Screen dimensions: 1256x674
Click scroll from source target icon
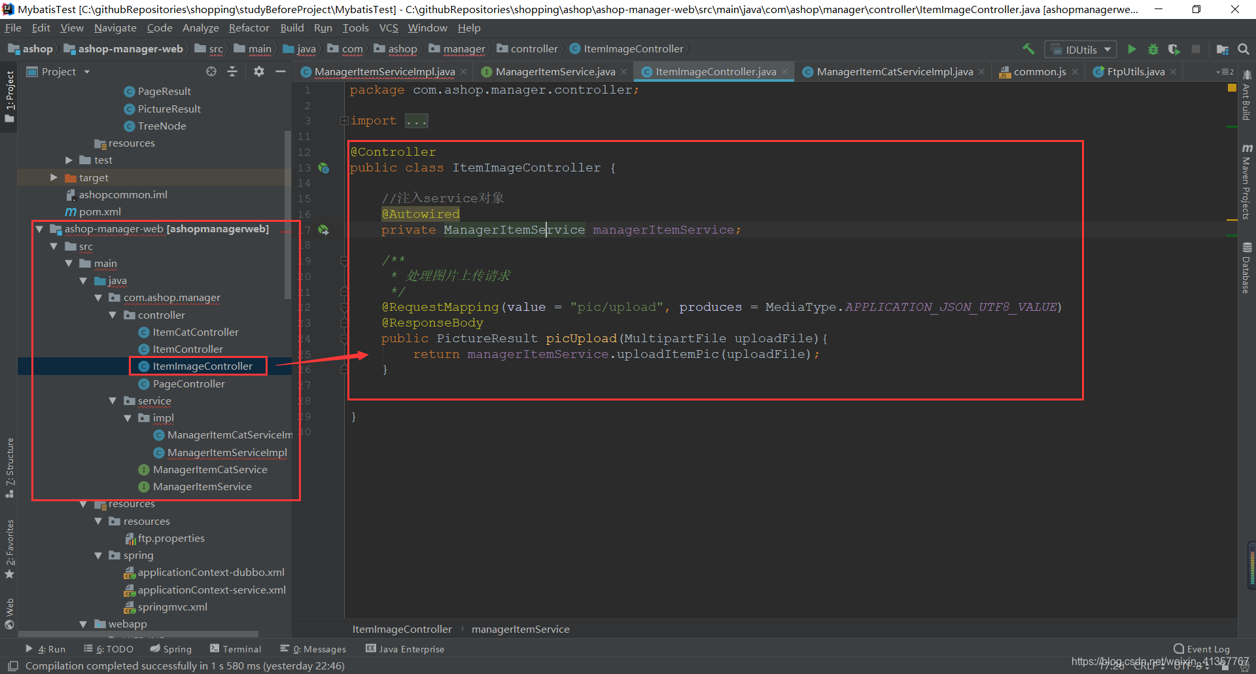tap(211, 71)
